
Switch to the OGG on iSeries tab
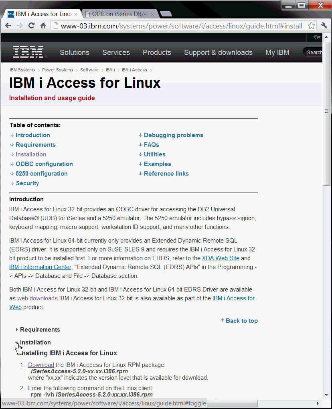tap(119, 14)
